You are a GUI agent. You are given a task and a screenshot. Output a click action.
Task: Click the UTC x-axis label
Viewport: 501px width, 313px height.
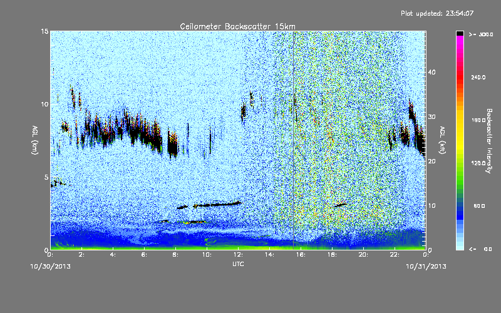(238, 264)
